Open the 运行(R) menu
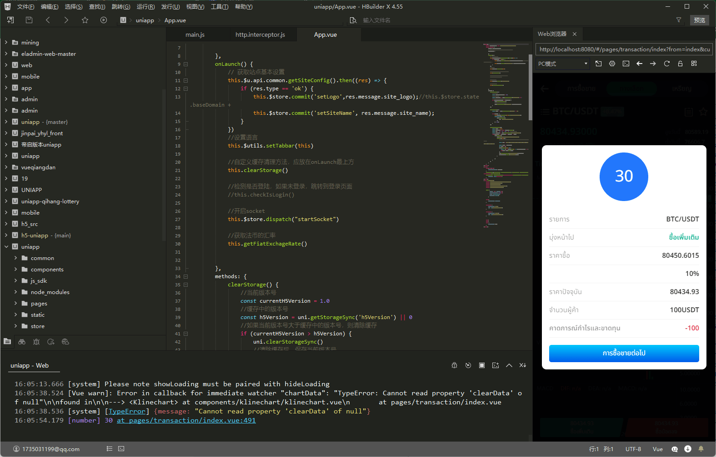 [145, 7]
